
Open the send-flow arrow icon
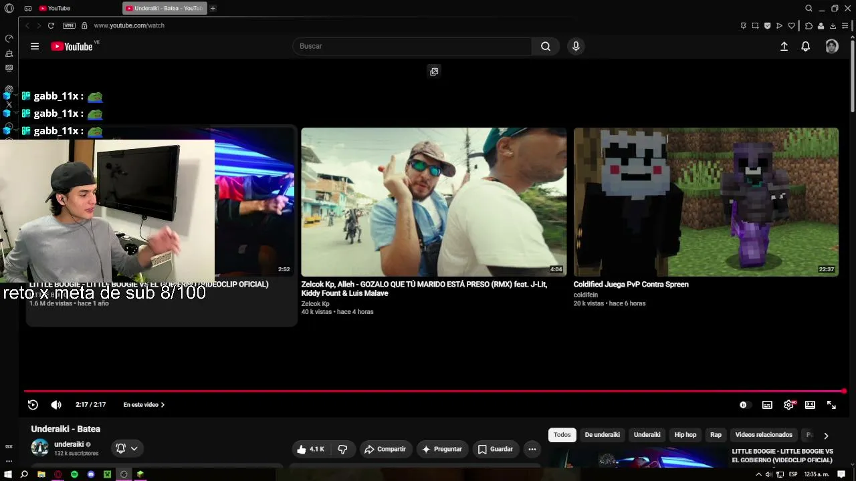779,25
